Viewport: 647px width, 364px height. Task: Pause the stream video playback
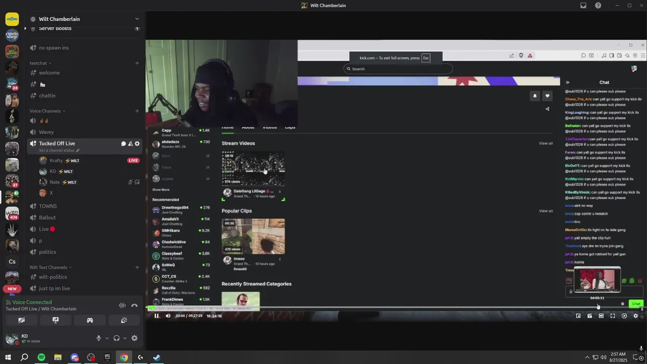[x=156, y=316]
